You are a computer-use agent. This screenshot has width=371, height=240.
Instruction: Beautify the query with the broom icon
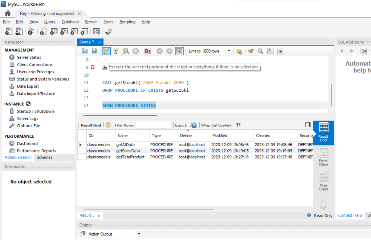pyautogui.click(x=251, y=51)
